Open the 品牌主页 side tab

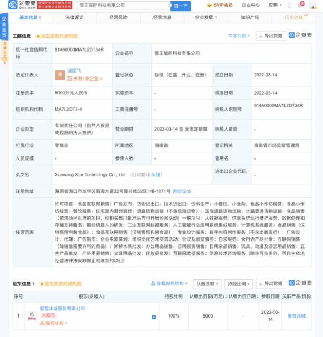point(5,51)
